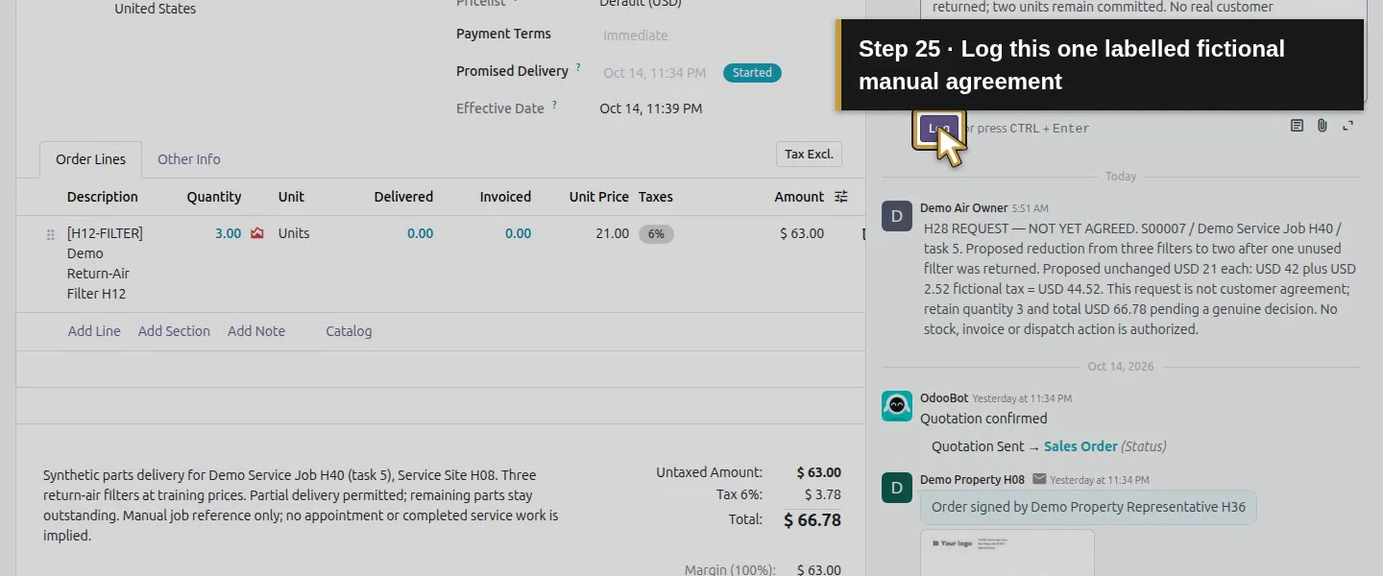1383x576 pixels.
Task: Grab the H12-FILTER row drag handle
Action: (51, 234)
